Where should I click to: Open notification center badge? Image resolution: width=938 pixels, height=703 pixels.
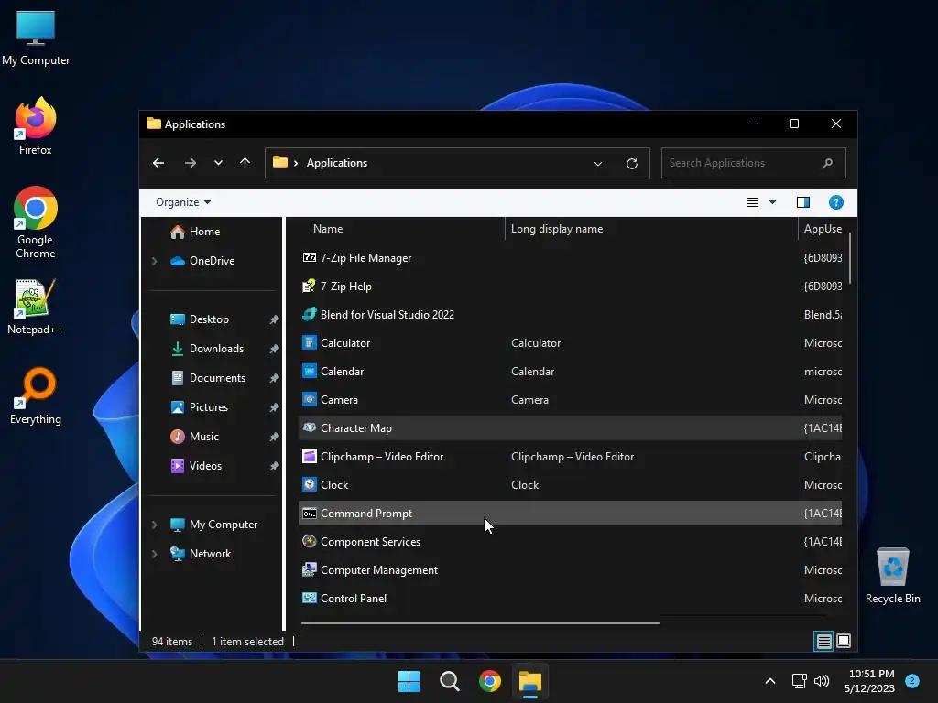[x=911, y=681]
